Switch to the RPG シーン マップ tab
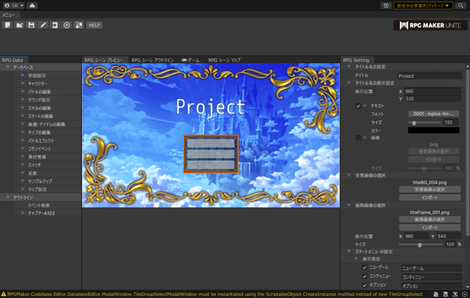Viewport: 470px width, 298px height. pyautogui.click(x=224, y=60)
